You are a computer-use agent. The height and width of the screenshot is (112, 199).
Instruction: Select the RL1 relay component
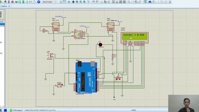pos(56,27)
